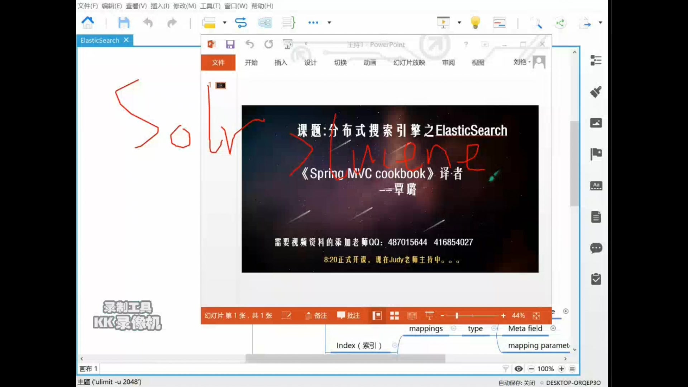
Task: Open the 设计 ribbon tab in PowerPoint
Action: (310, 63)
